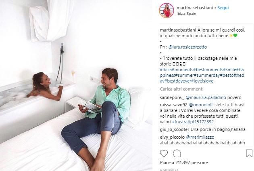Open the comment speech bubble icon
Viewport: 254px width, 171px height.
177,154
